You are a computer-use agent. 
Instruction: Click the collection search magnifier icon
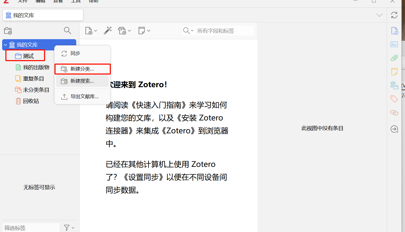click(x=67, y=31)
